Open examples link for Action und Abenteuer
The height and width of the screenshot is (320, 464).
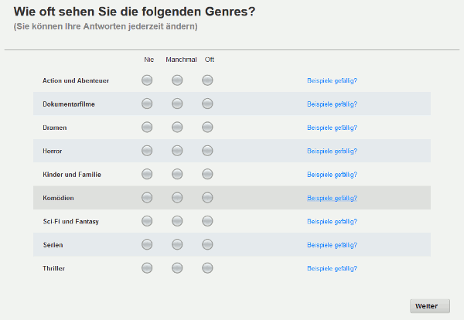click(332, 80)
